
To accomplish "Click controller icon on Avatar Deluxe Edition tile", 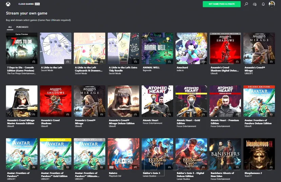I will pyautogui.click(x=271, y=114).
